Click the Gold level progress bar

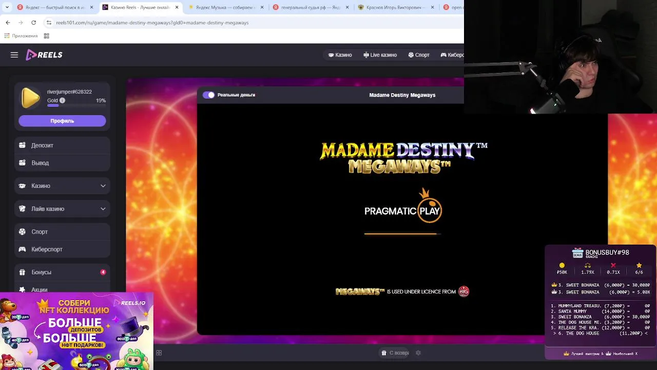pyautogui.click(x=76, y=106)
